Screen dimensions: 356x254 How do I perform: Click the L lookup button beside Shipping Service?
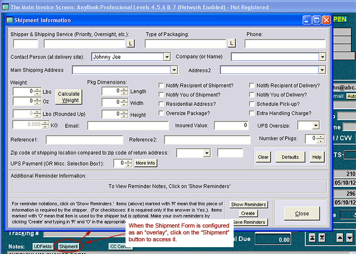point(131,43)
